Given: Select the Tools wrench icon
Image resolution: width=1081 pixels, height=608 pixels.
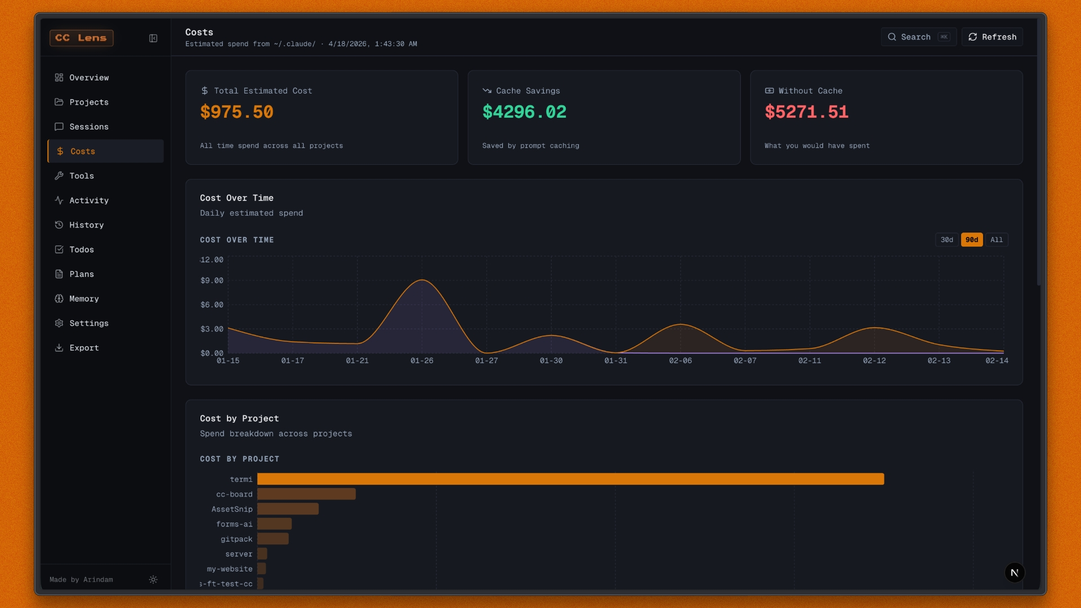Looking at the screenshot, I should [x=59, y=176].
